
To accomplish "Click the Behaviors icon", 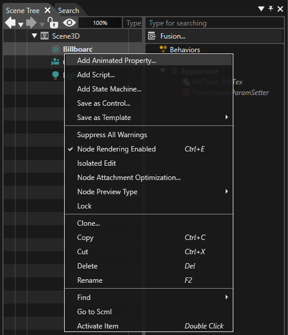I will point(163,49).
